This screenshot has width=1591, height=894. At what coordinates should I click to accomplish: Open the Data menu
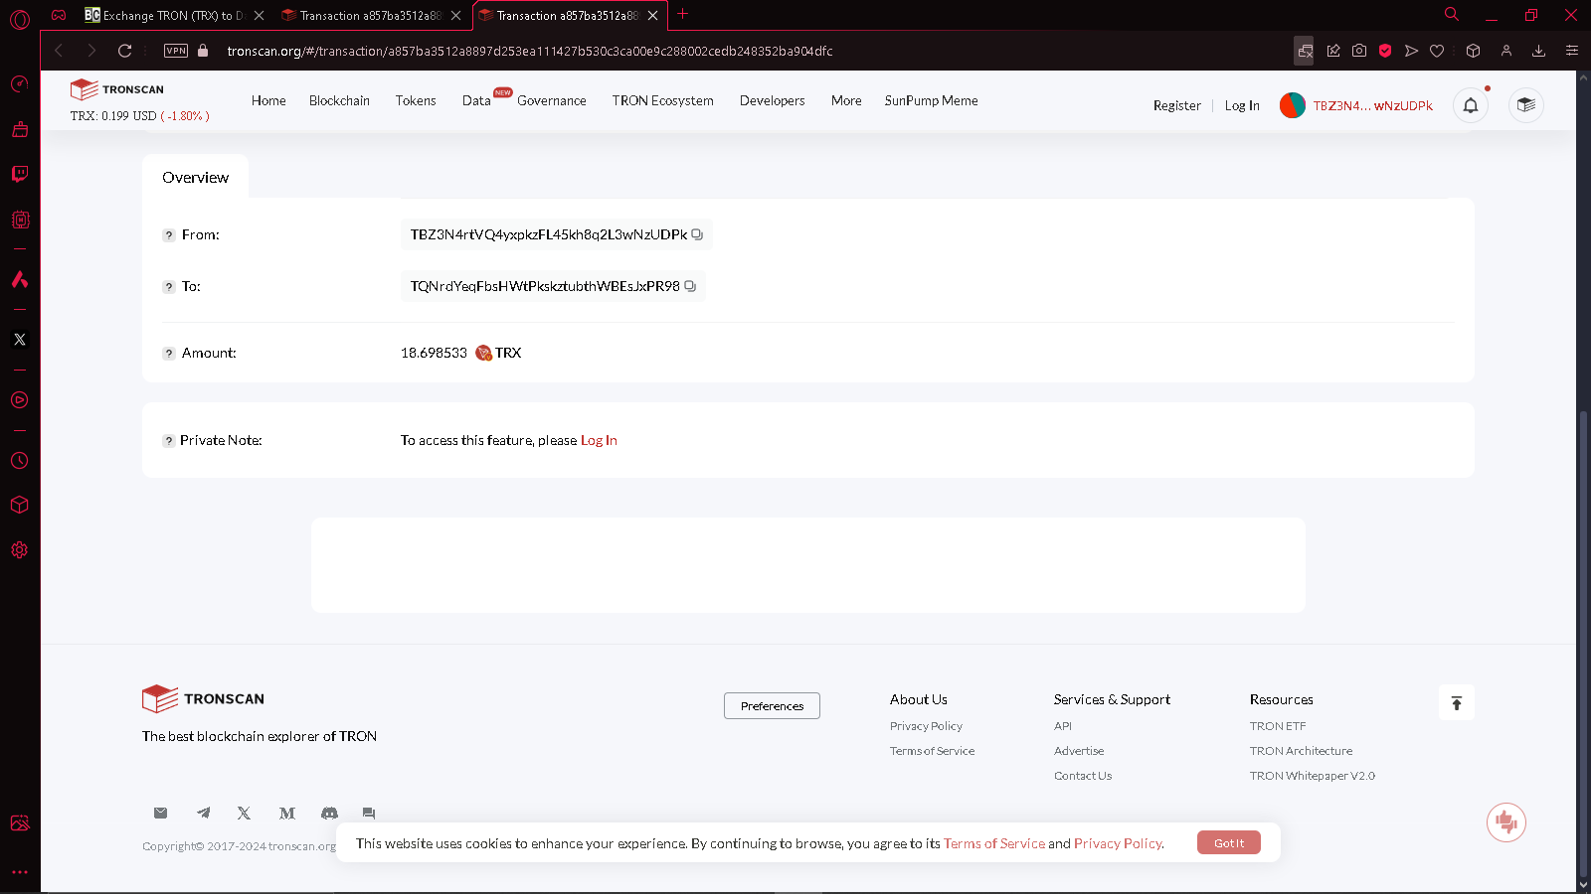click(x=476, y=100)
